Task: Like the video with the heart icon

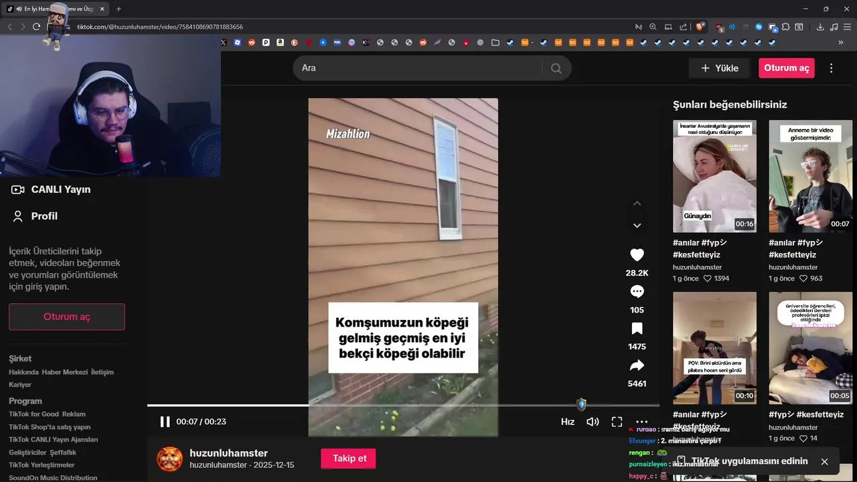Action: tap(637, 254)
